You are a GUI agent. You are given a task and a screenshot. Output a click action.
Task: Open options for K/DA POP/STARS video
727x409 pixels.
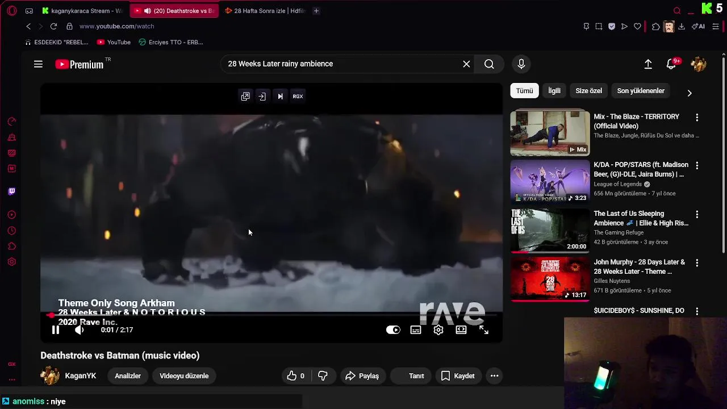tap(697, 165)
